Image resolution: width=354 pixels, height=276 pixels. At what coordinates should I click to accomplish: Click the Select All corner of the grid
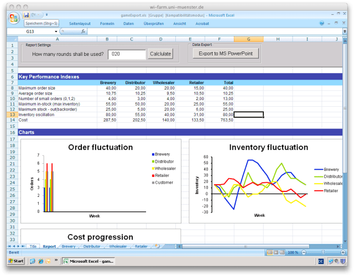[x=12, y=39]
